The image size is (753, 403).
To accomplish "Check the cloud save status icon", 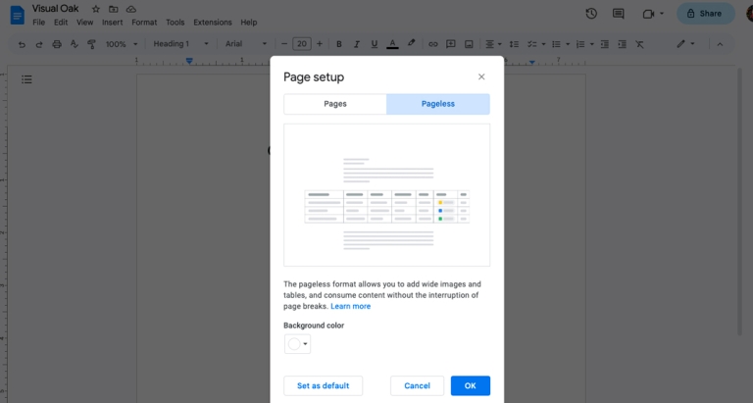I will (x=131, y=9).
